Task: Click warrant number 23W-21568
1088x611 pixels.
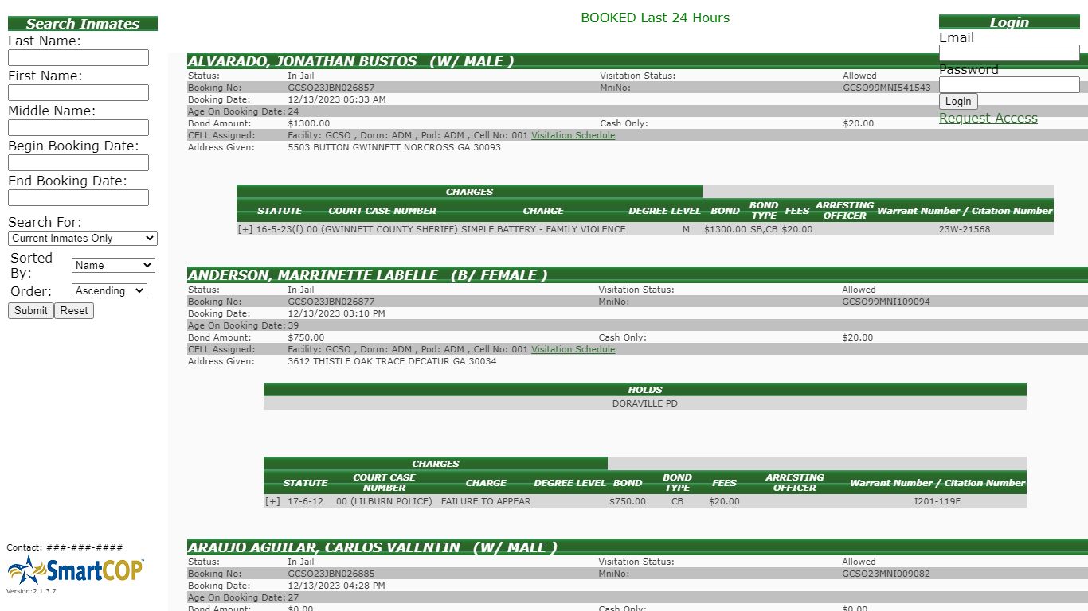Action: tap(965, 229)
